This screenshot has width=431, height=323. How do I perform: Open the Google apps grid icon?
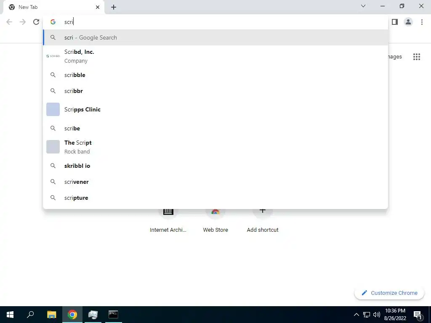click(x=417, y=57)
